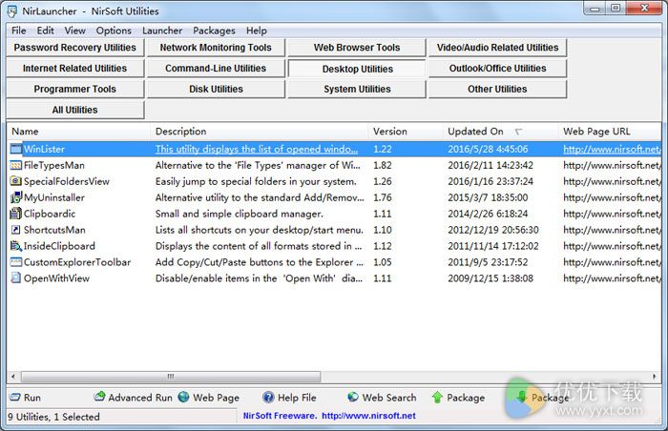Click the Package button with up arrow
Screen dimensions: 668x431
[x=458, y=398]
